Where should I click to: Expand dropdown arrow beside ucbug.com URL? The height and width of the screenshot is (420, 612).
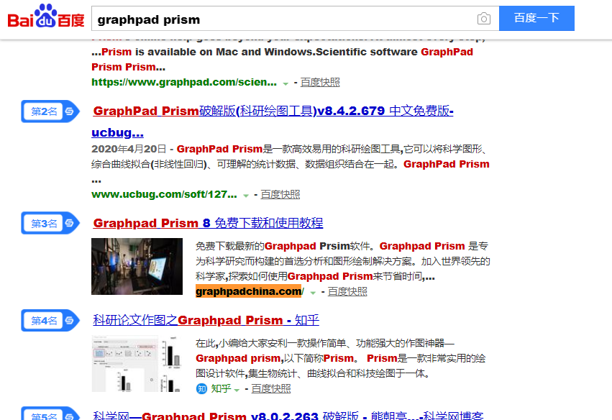246,196
